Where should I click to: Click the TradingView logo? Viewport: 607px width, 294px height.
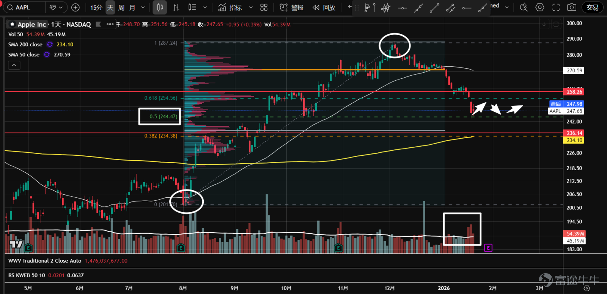pos(16,244)
